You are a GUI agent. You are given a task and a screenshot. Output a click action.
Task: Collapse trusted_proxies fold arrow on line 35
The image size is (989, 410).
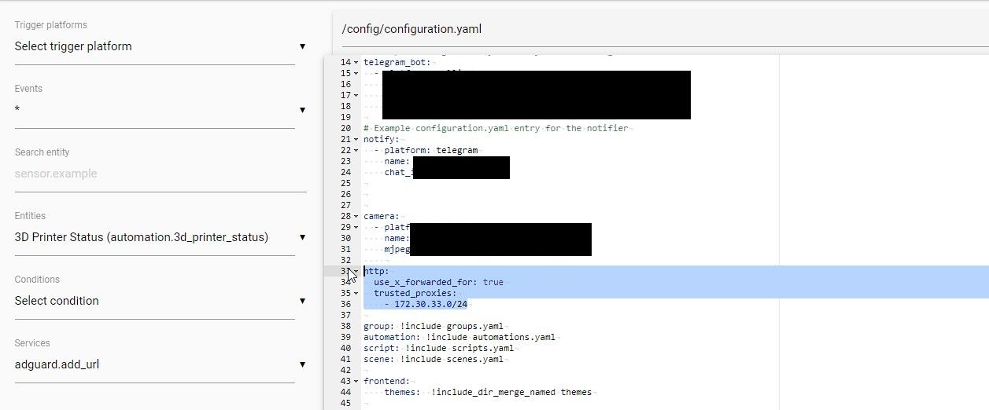coord(356,293)
